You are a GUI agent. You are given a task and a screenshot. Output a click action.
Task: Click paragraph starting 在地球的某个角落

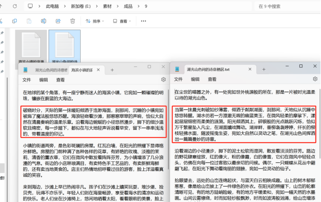click(94, 96)
